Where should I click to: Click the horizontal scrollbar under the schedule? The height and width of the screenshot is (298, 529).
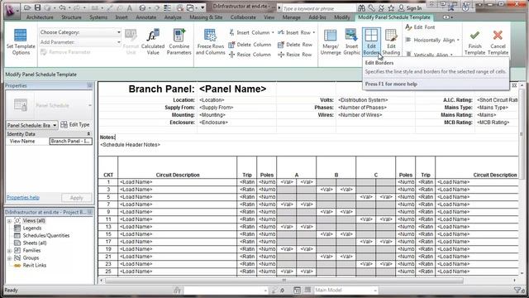[x=284, y=281]
